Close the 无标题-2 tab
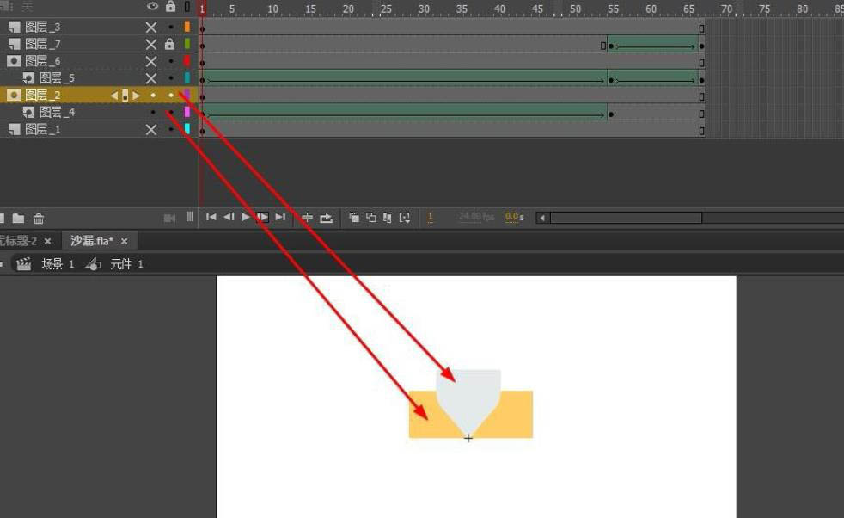 click(x=47, y=241)
